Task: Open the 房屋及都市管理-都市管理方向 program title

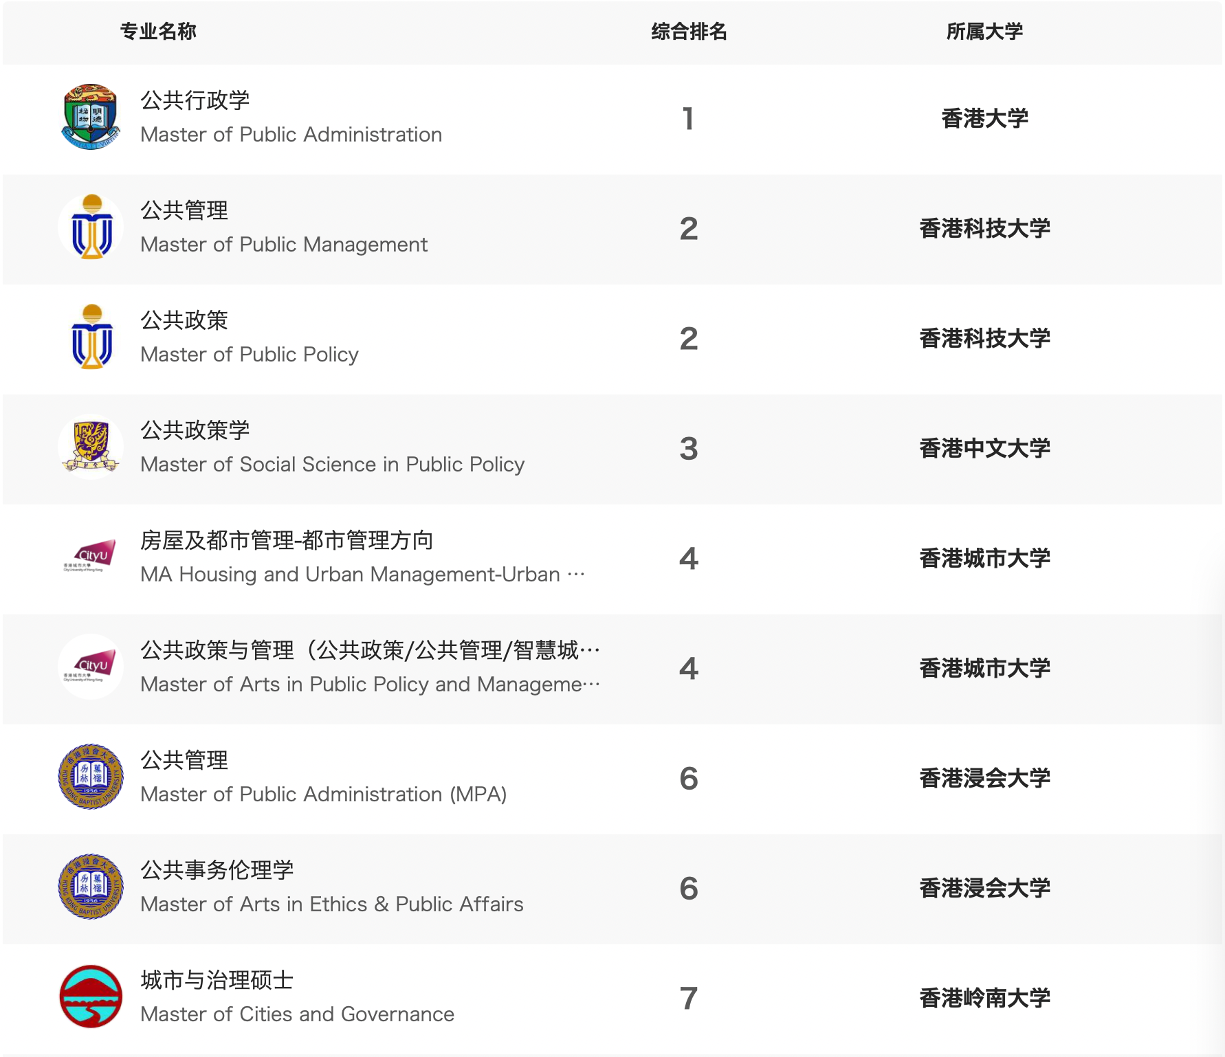Action: tap(287, 540)
